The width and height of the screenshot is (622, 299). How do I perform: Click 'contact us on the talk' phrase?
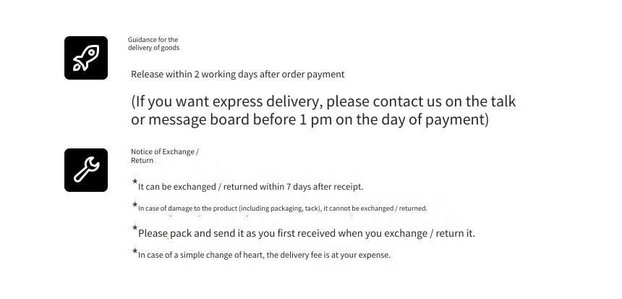(444, 101)
